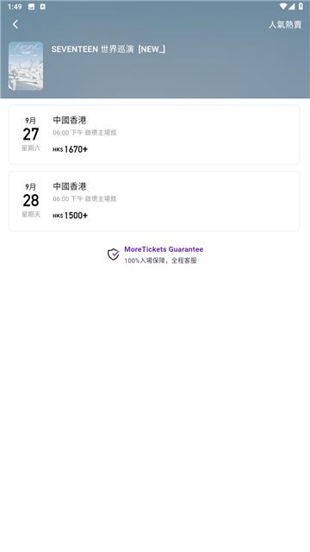Viewport: 310px width, 552px height.
Task: Tap the 1:49 clock in status bar
Action: point(15,7)
